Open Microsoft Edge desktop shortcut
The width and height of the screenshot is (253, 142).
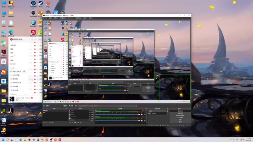coord(11,33)
